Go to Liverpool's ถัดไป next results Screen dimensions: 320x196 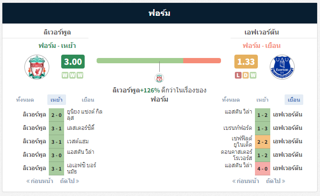click(69, 181)
